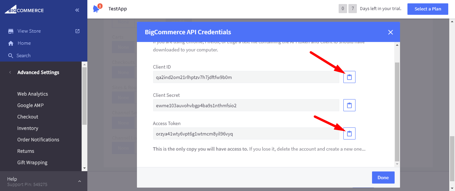Copy the Client Secret to clipboard
This screenshot has width=455, height=191.
(349, 105)
